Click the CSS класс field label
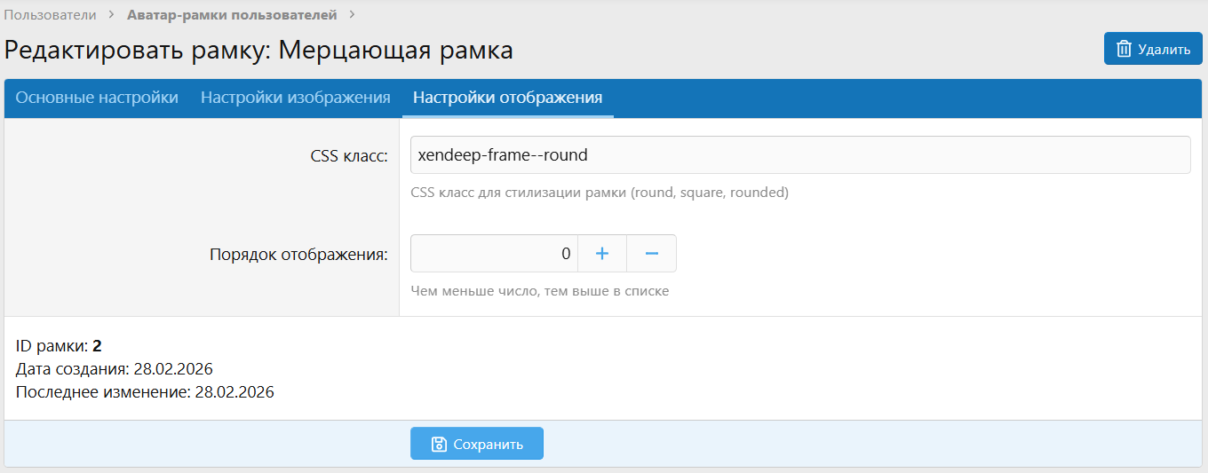 (349, 156)
